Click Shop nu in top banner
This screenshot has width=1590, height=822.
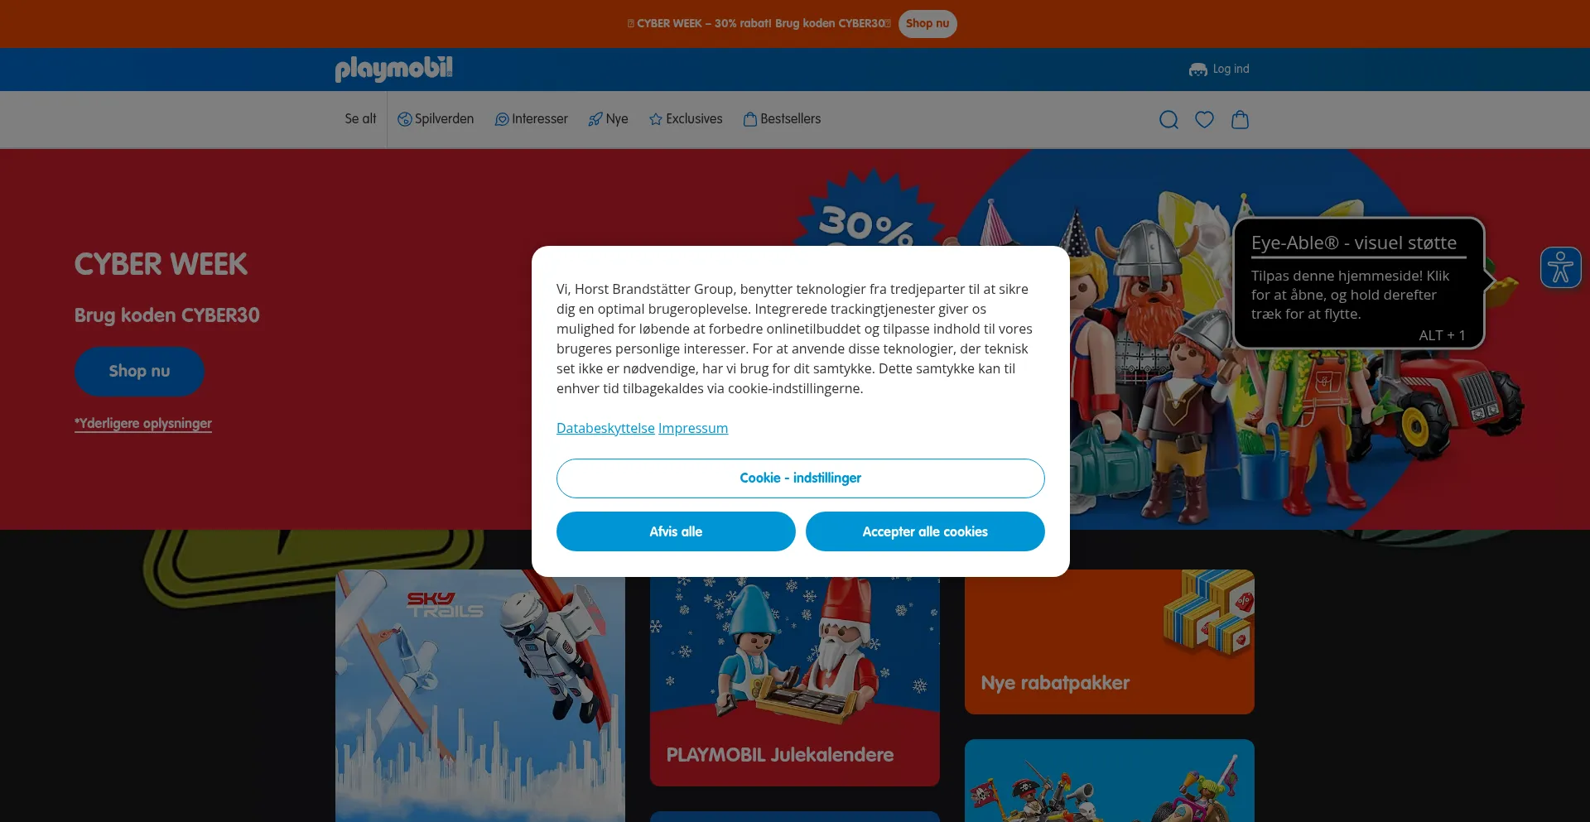[x=927, y=23]
